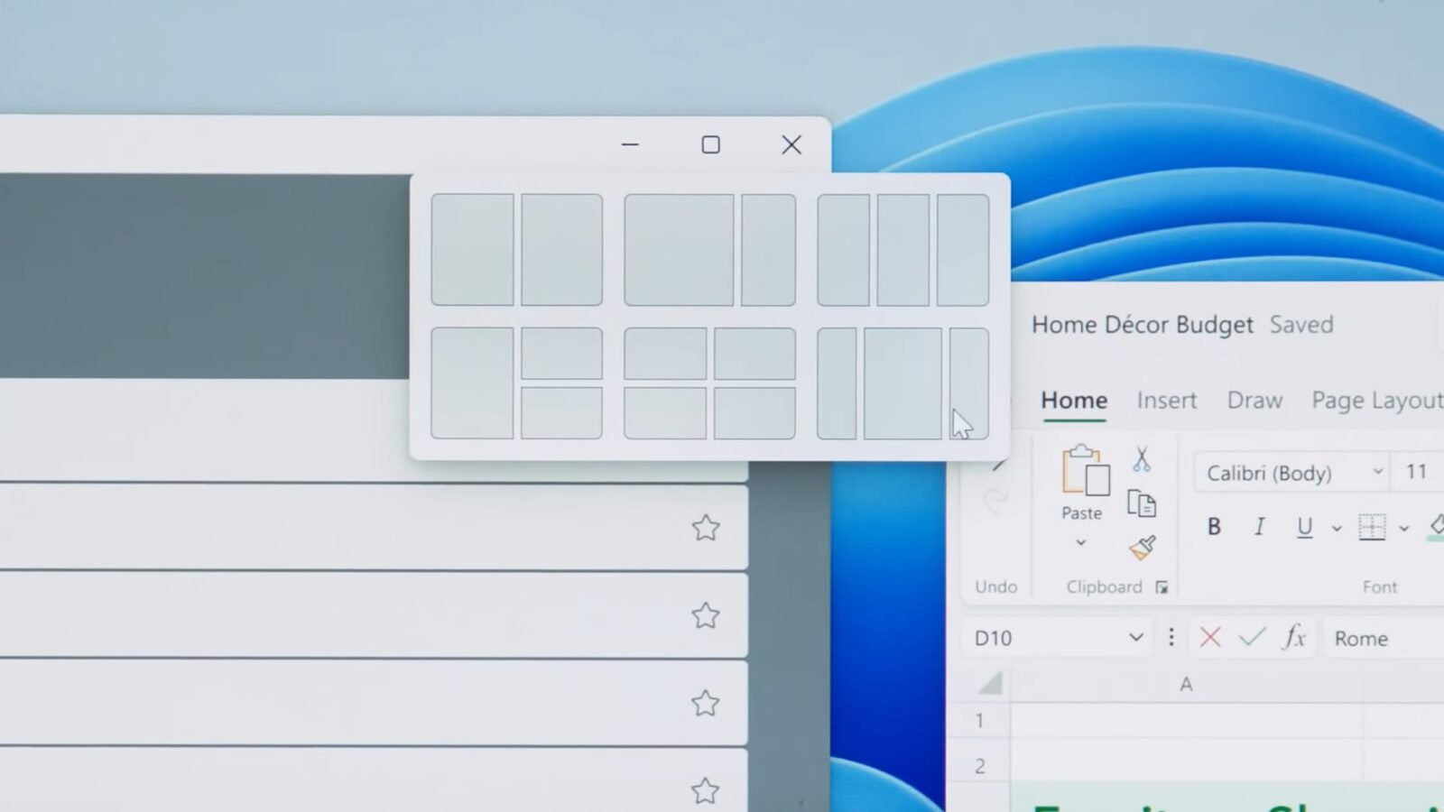The image size is (1444, 812).
Task: Cancel cell entry with the red X
Action: [x=1209, y=638]
